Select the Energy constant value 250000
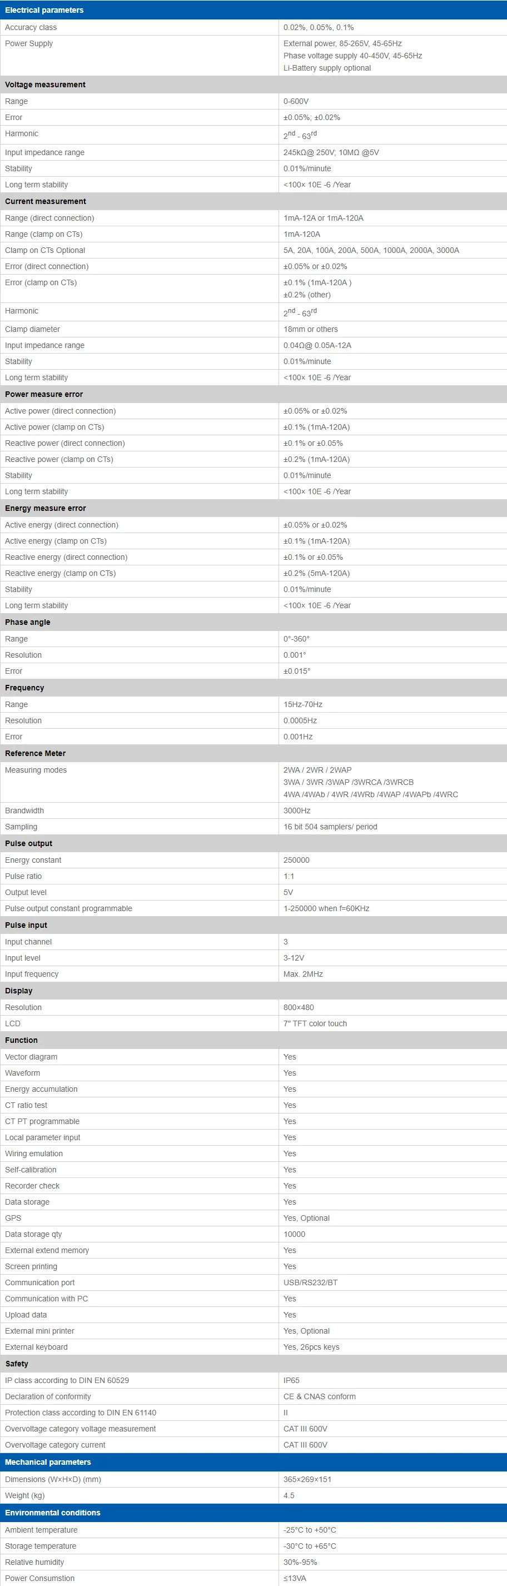Image resolution: width=507 pixels, height=1586 pixels. point(296,860)
